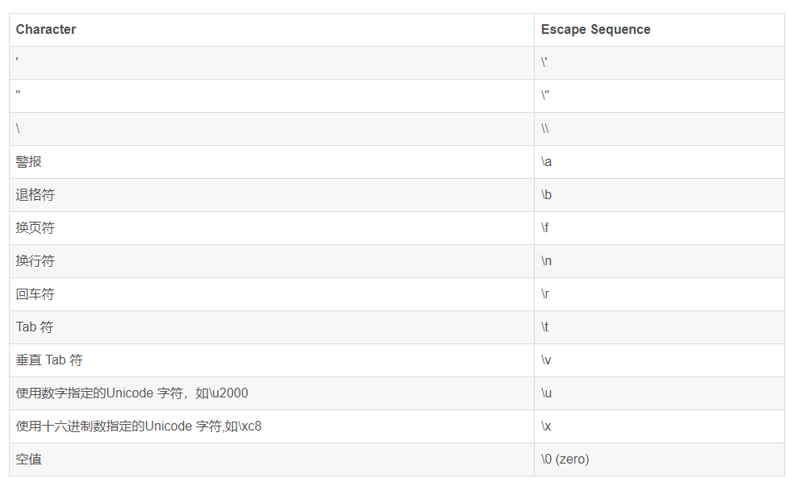Click the Escape Sequence column header

click(x=595, y=30)
